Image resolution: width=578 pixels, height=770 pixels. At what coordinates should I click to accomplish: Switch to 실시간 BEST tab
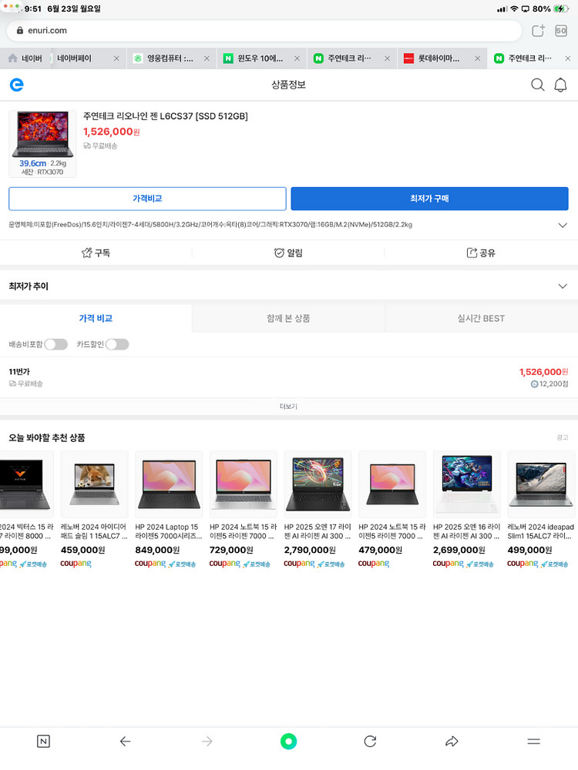[481, 318]
